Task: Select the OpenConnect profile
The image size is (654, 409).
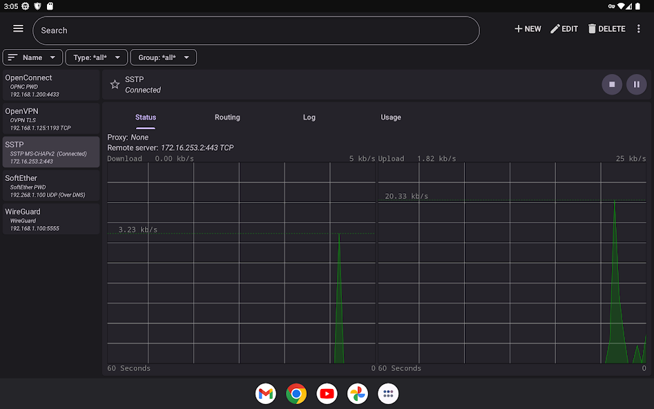Action: pyautogui.click(x=51, y=85)
